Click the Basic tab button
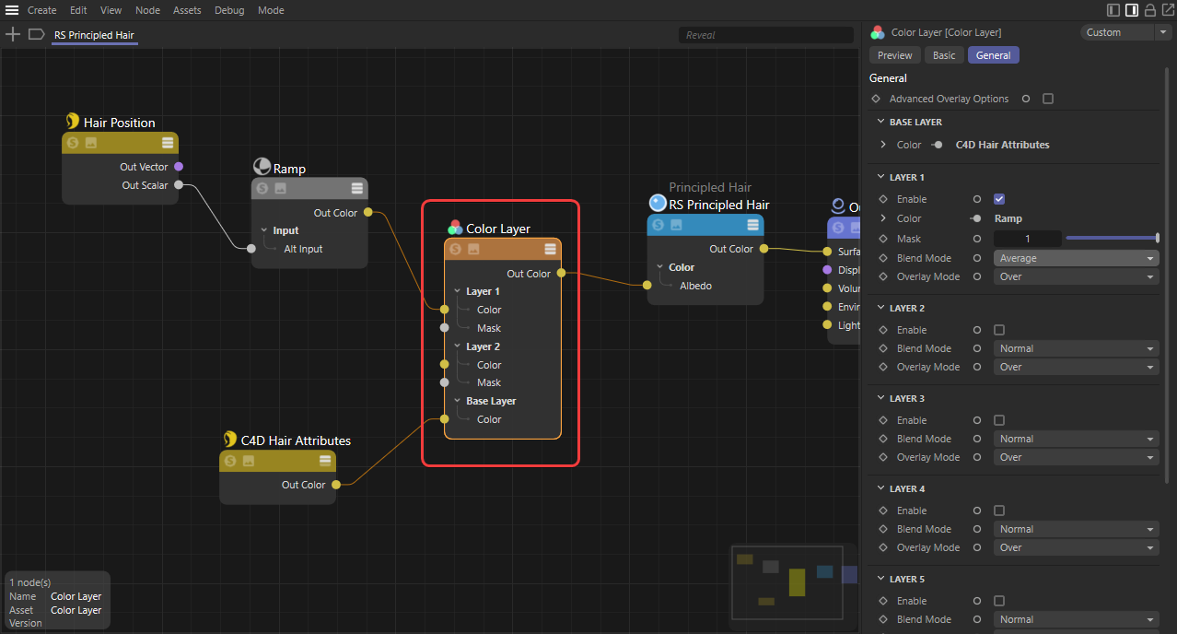Image resolution: width=1177 pixels, height=634 pixels. pos(944,55)
